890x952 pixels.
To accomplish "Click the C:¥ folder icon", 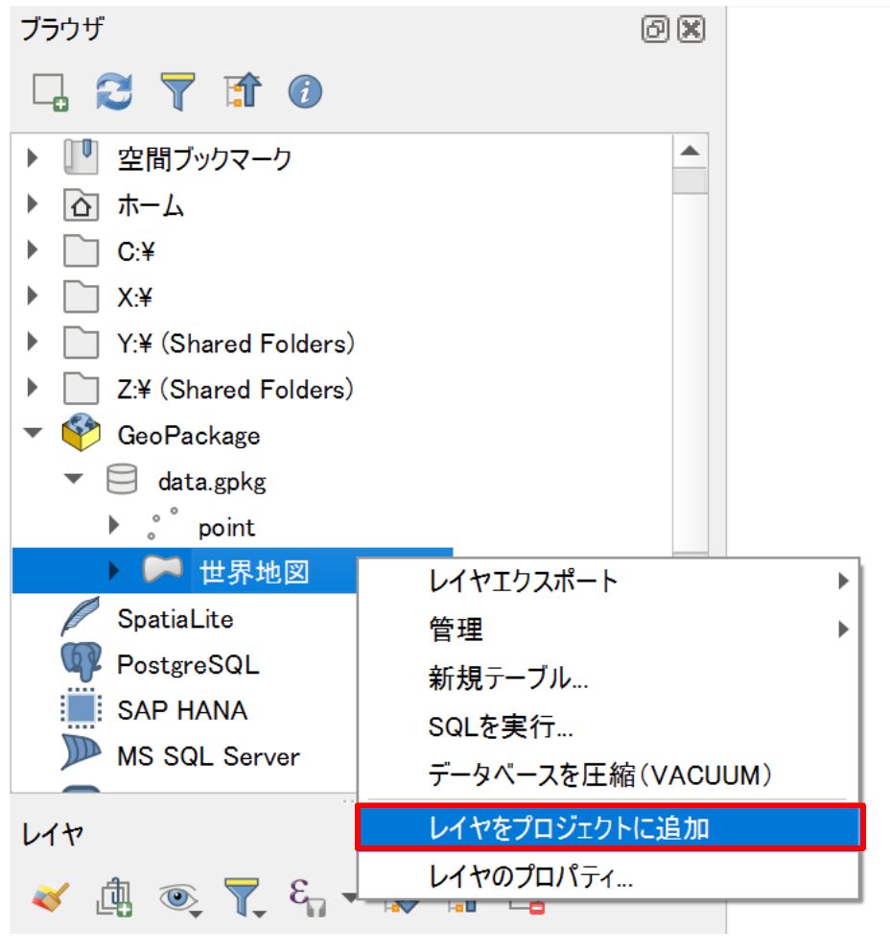I will (81, 250).
